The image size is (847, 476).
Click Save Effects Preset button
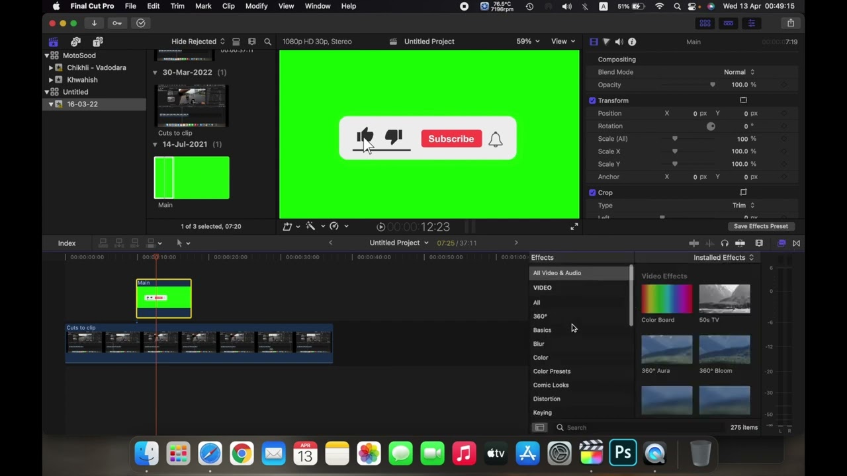[x=760, y=226]
